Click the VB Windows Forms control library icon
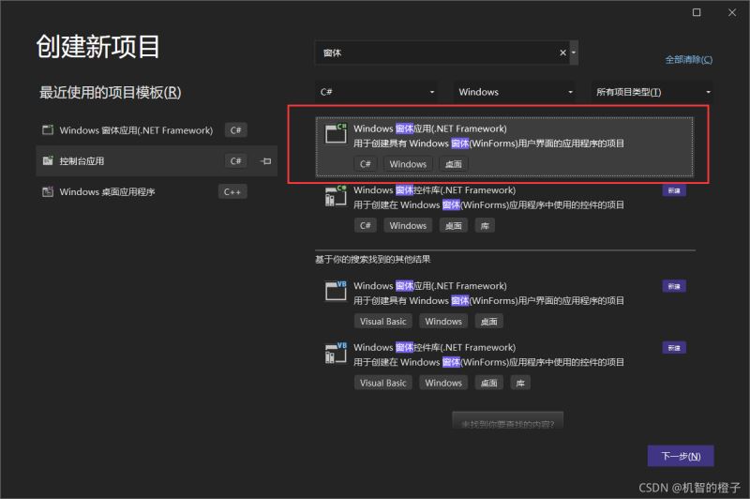The height and width of the screenshot is (499, 750). click(x=336, y=353)
